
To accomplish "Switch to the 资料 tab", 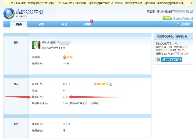I will pyautogui.click(x=41, y=24).
